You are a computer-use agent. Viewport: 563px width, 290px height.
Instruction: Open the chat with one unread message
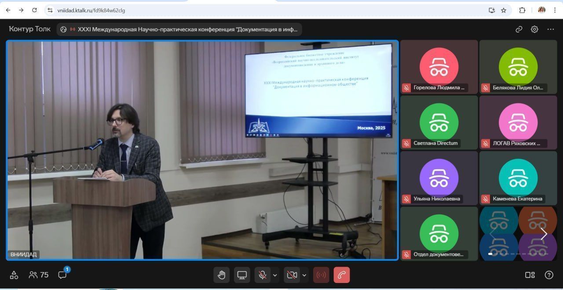pyautogui.click(x=62, y=275)
